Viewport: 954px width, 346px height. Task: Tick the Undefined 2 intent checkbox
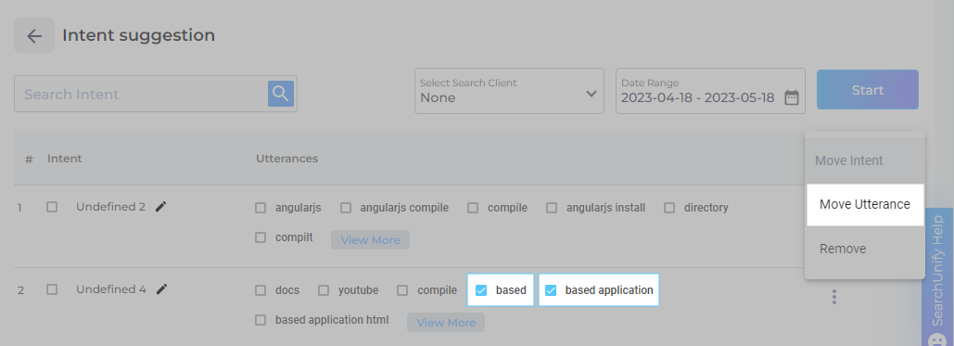click(x=52, y=207)
